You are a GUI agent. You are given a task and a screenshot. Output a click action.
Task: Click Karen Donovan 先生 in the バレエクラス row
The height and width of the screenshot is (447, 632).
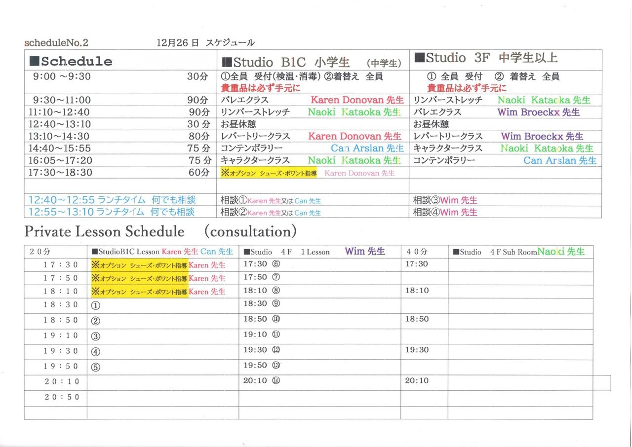click(x=357, y=100)
